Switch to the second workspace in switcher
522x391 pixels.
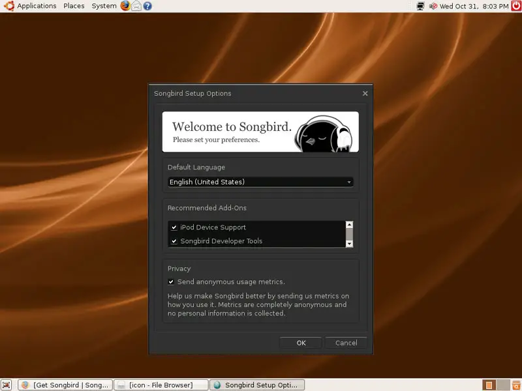coord(502,384)
